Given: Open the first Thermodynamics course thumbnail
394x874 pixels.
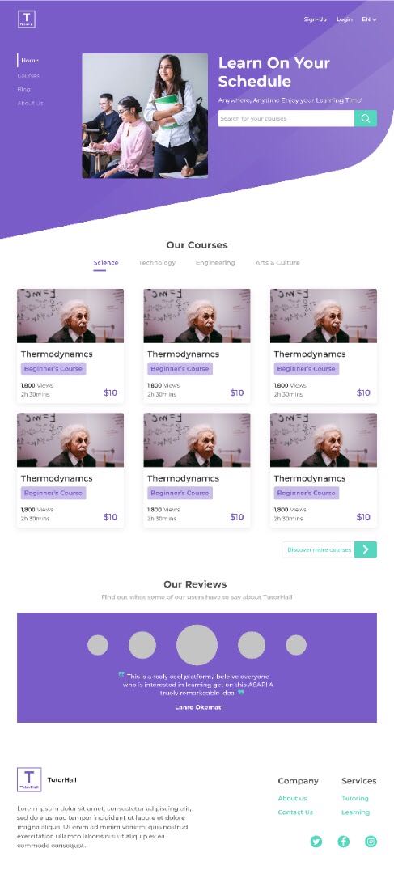Looking at the screenshot, I should 70,316.
